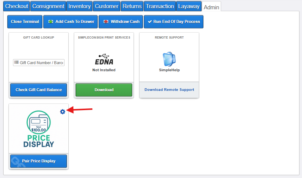Click the SimpleHelp remote support icon

tap(169, 59)
